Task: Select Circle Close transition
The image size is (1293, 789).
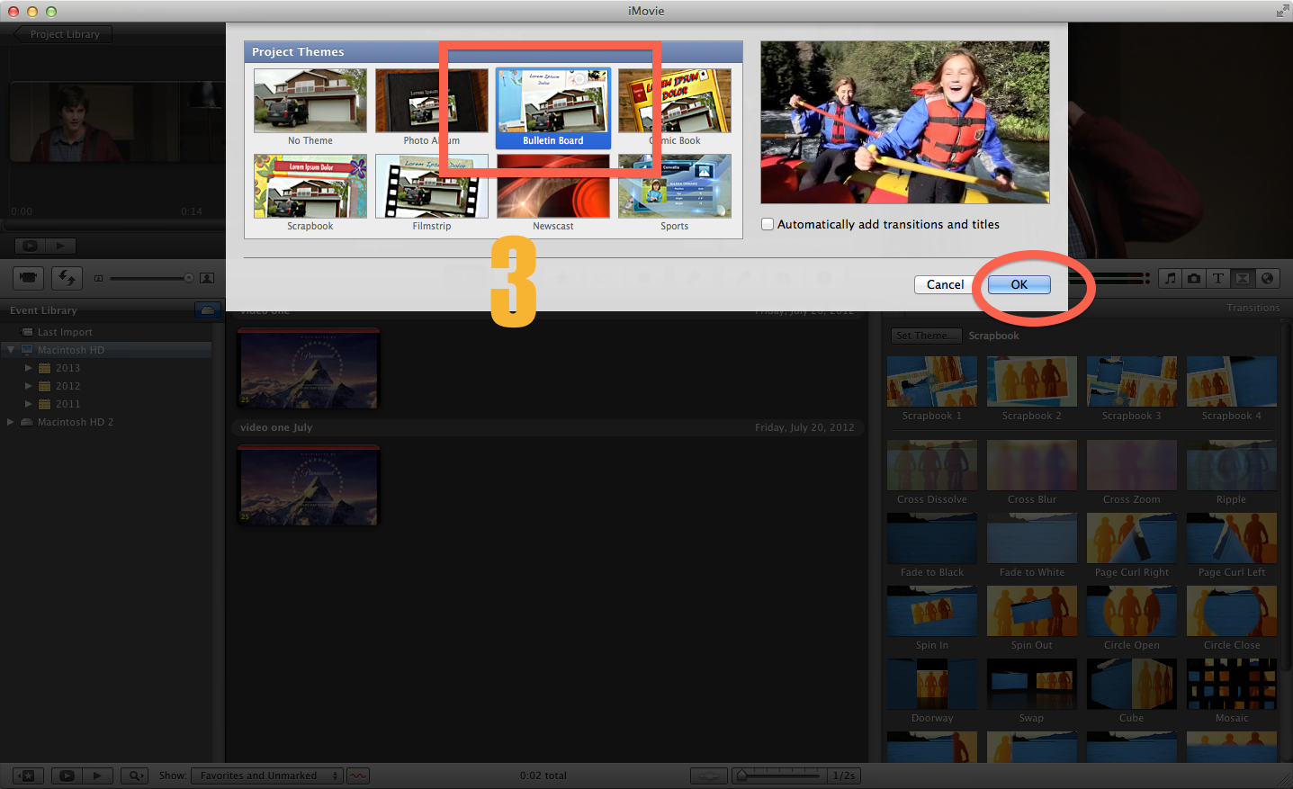Action: [1232, 611]
